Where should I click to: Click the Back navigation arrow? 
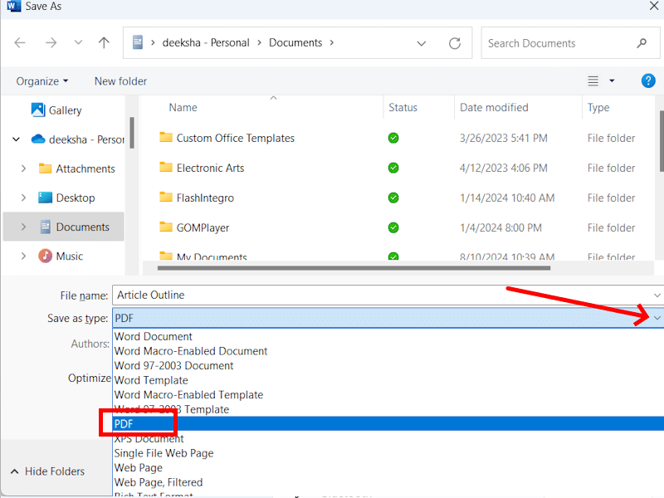20,42
